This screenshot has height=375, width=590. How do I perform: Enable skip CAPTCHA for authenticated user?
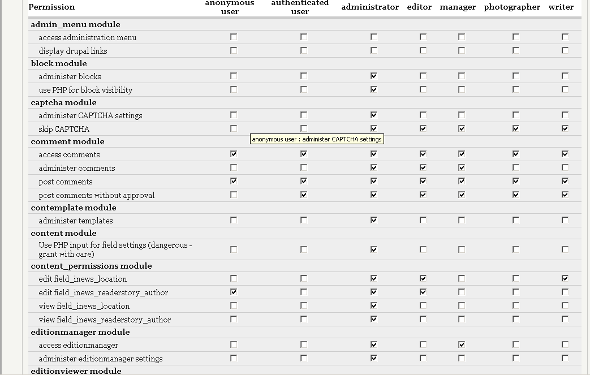click(x=304, y=128)
